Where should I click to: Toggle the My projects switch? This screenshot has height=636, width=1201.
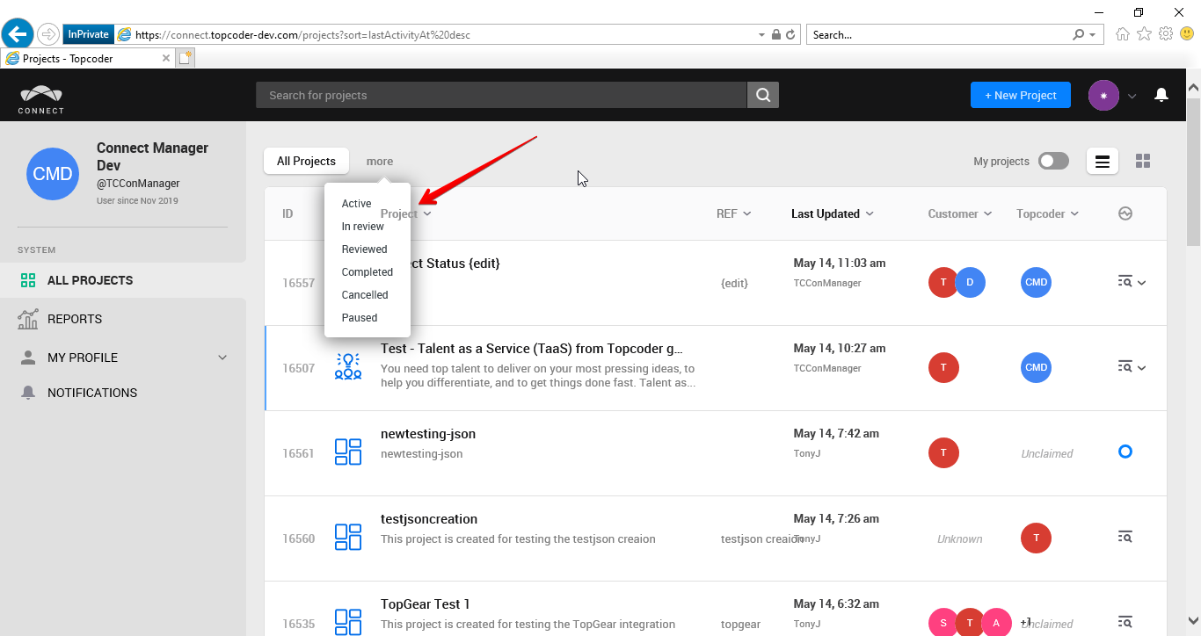click(1053, 161)
